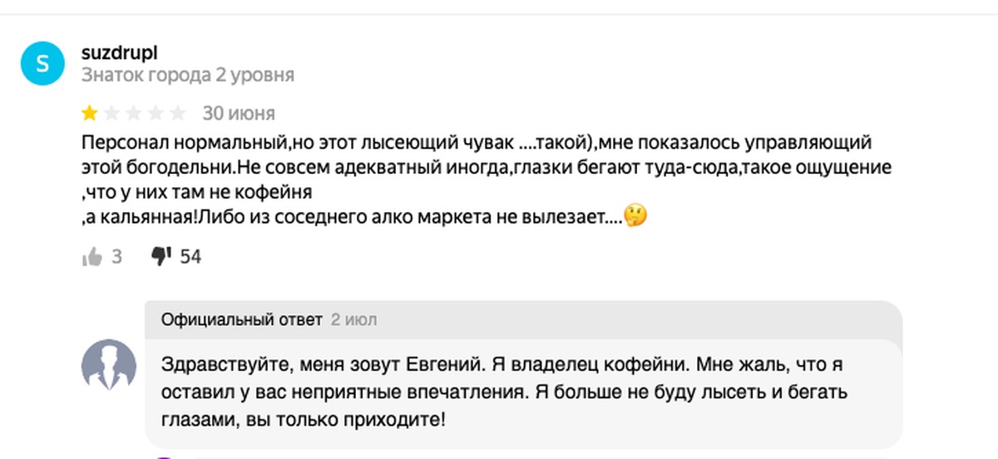Like the review with thumbs up
The image size is (998, 459).
click(x=91, y=257)
